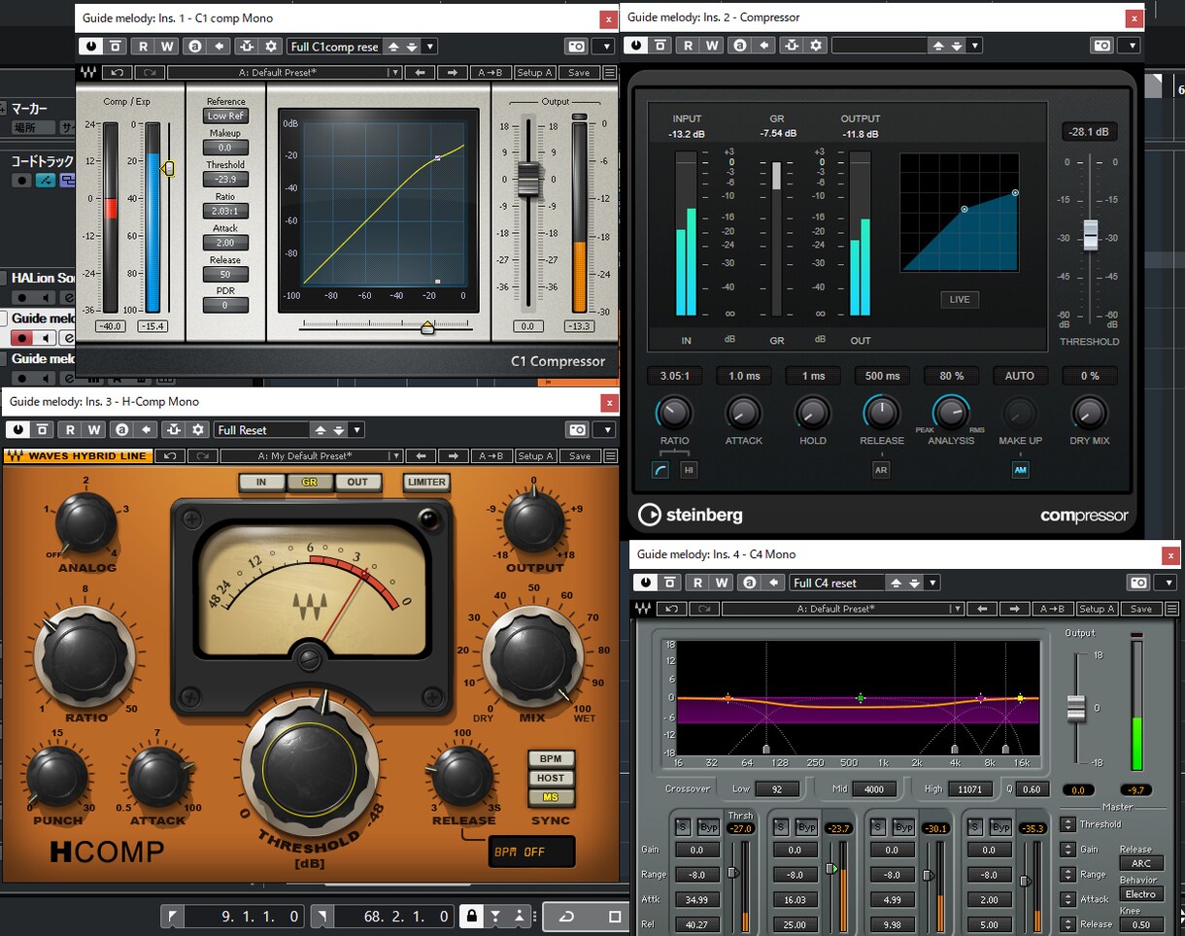Screen dimensions: 1185x936
Task: Click the H-Comp ANALOG knob
Action: 86,523
